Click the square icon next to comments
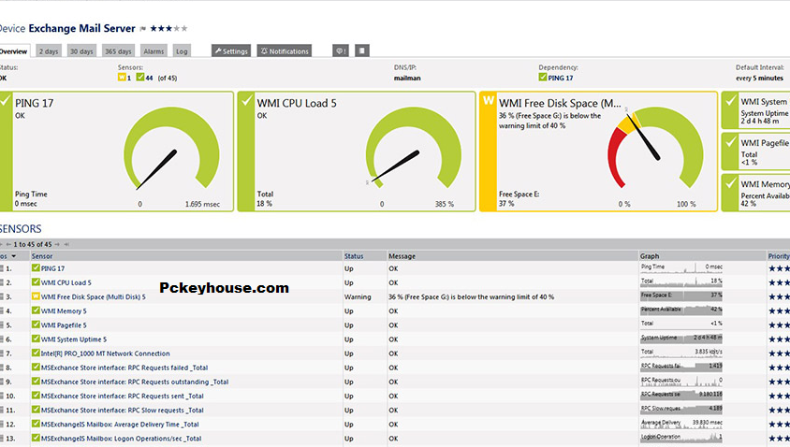The height and width of the screenshot is (447, 790). tap(361, 50)
